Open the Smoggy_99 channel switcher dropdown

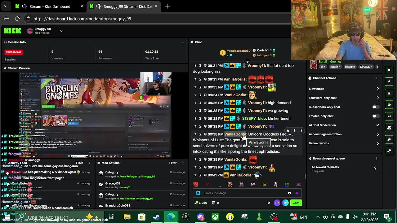pos(62,31)
